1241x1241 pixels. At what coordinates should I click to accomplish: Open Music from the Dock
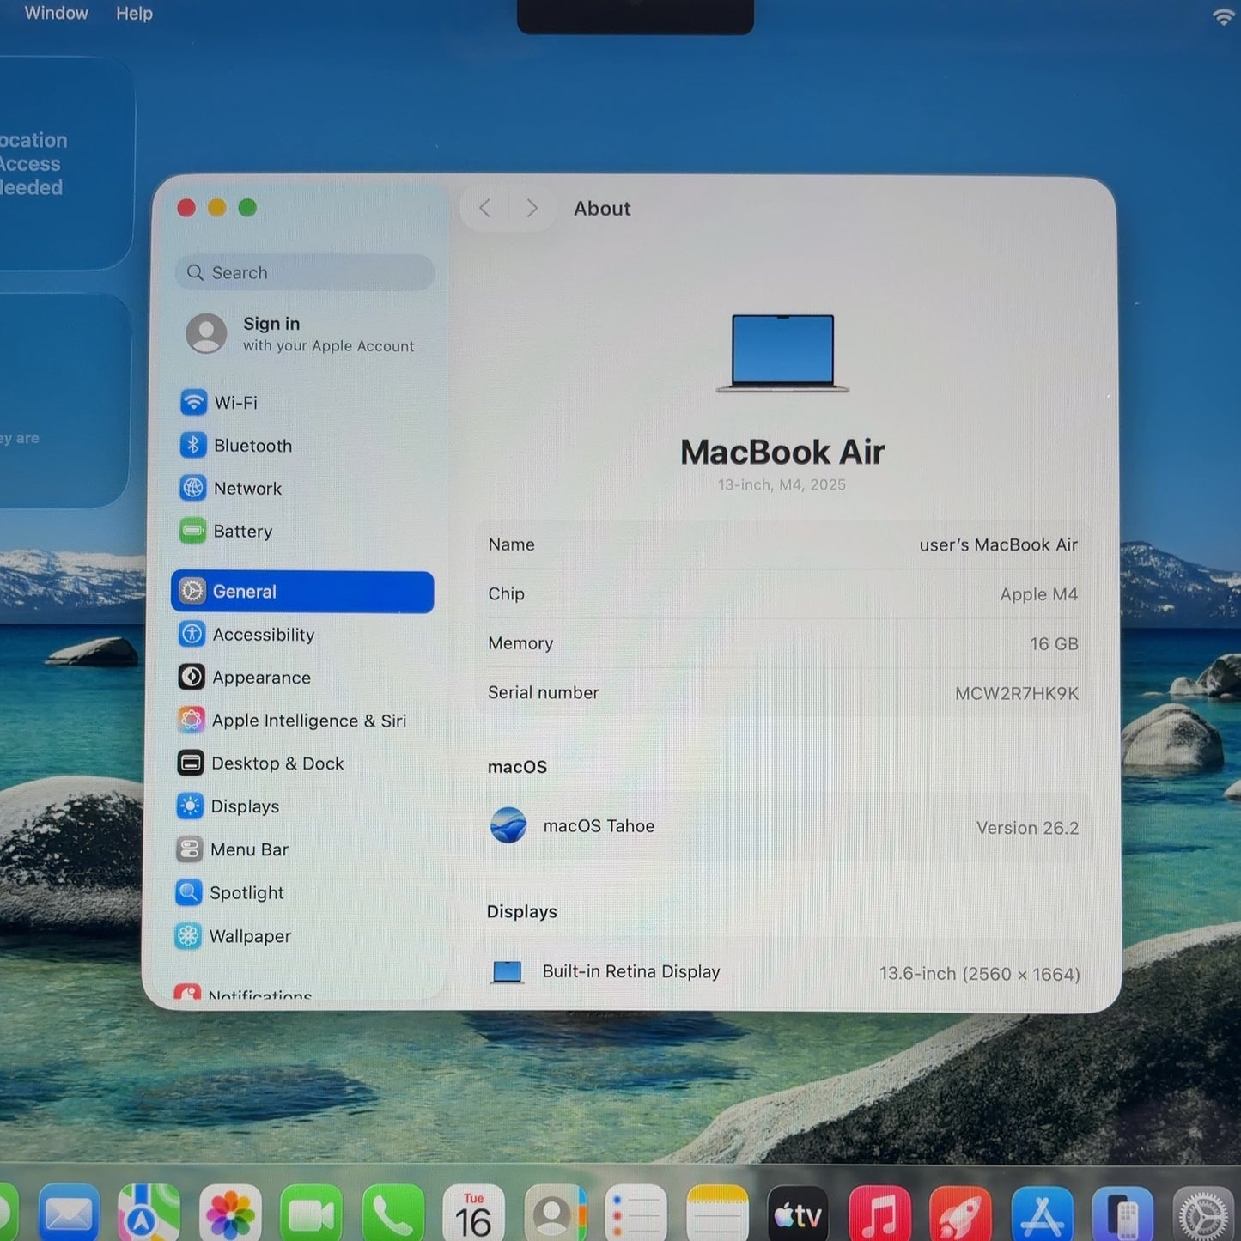tap(879, 1214)
